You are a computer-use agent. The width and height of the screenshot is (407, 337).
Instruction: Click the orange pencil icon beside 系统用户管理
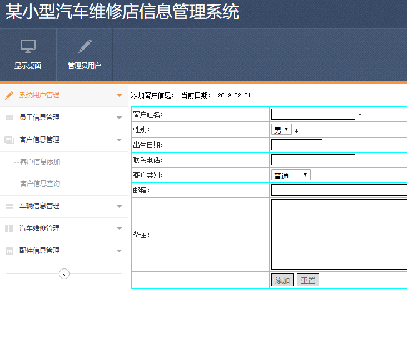tap(9, 95)
